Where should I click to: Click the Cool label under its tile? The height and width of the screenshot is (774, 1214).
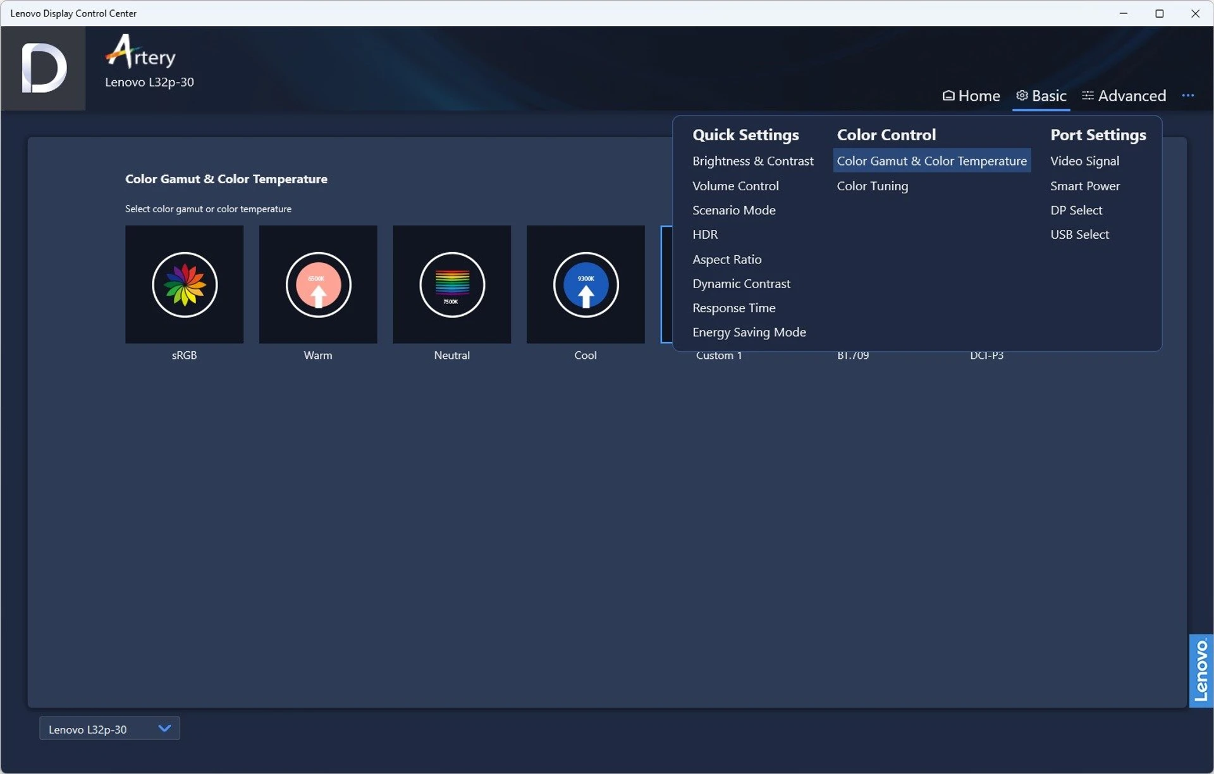click(586, 355)
